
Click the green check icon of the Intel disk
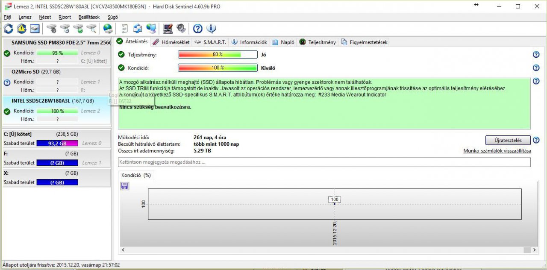tap(7, 112)
